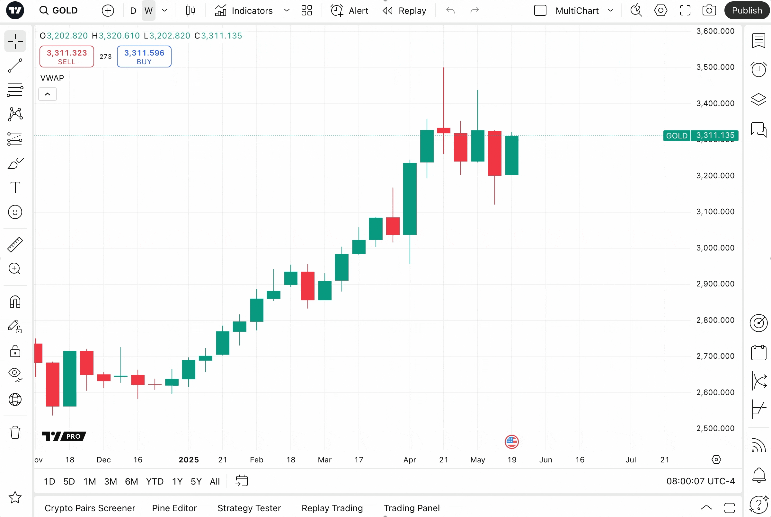The image size is (771, 517).
Task: Select the text annotation tool
Action: tap(15, 187)
